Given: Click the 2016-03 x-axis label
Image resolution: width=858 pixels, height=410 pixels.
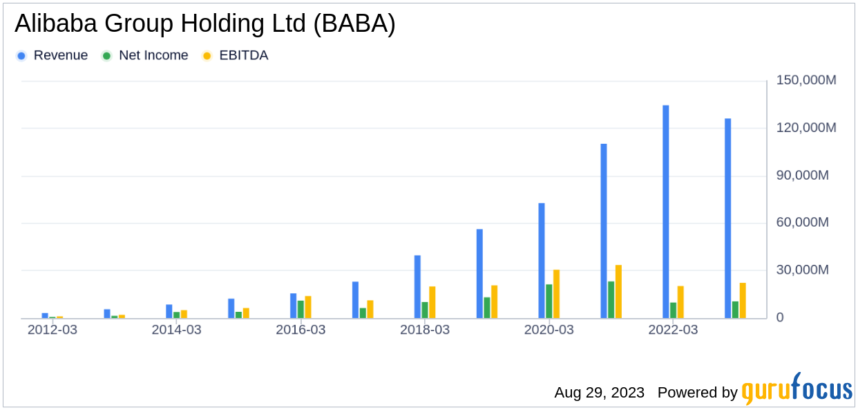Looking at the screenshot, I should pos(301,330).
